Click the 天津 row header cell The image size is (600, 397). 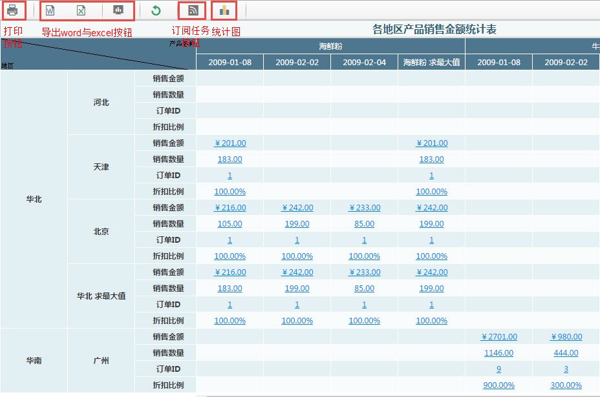[x=101, y=167]
